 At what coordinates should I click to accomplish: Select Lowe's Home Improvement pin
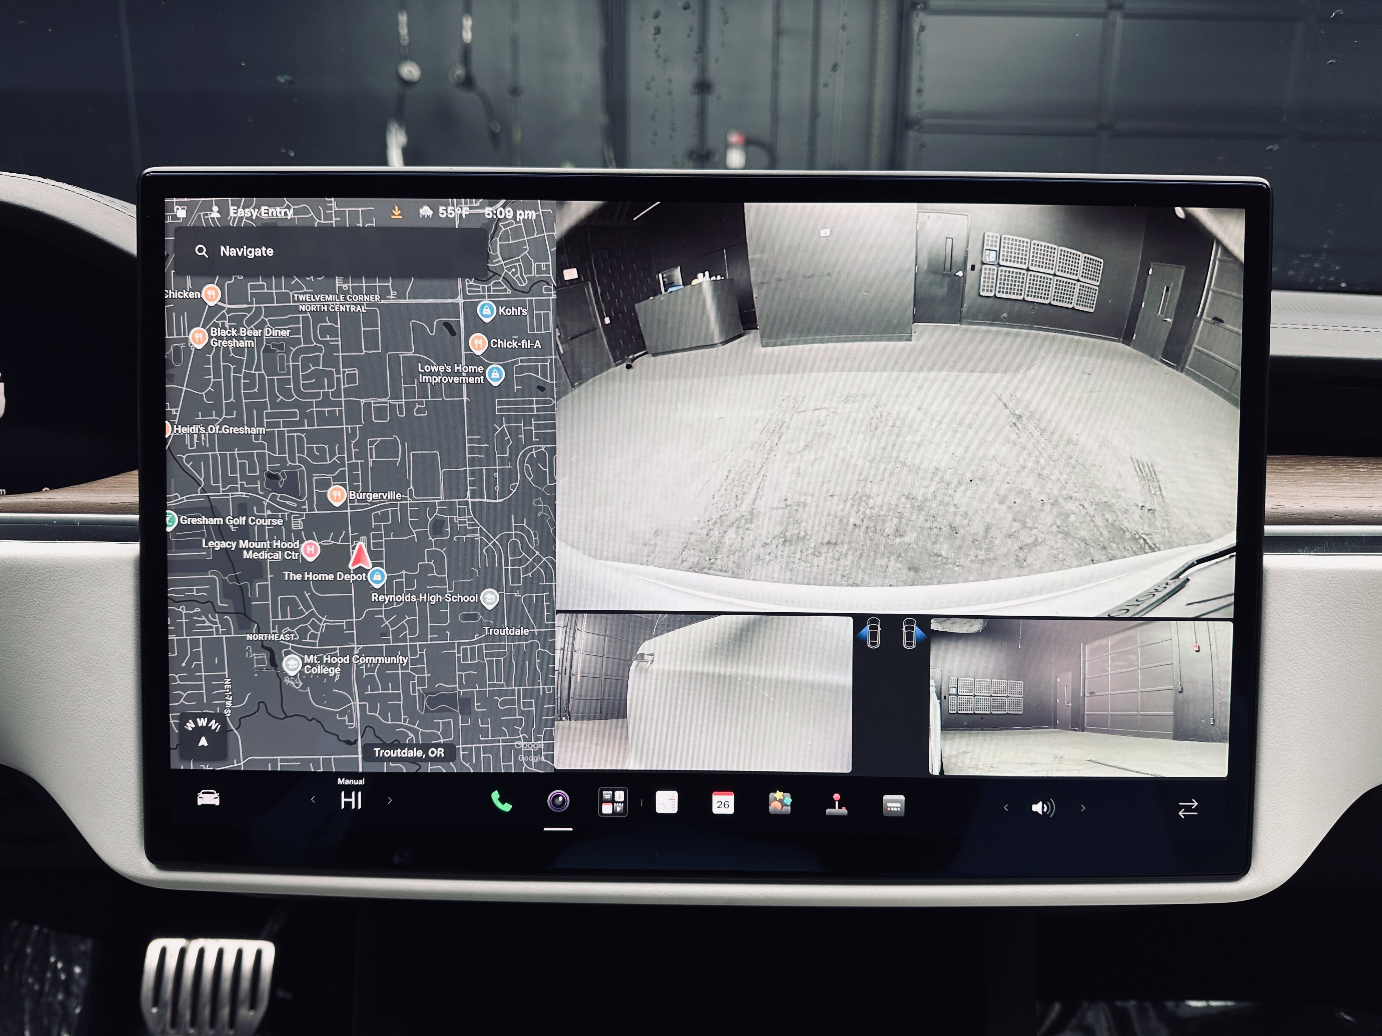click(x=495, y=375)
